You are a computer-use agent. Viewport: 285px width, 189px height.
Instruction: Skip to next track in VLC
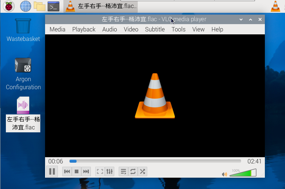point(86,171)
